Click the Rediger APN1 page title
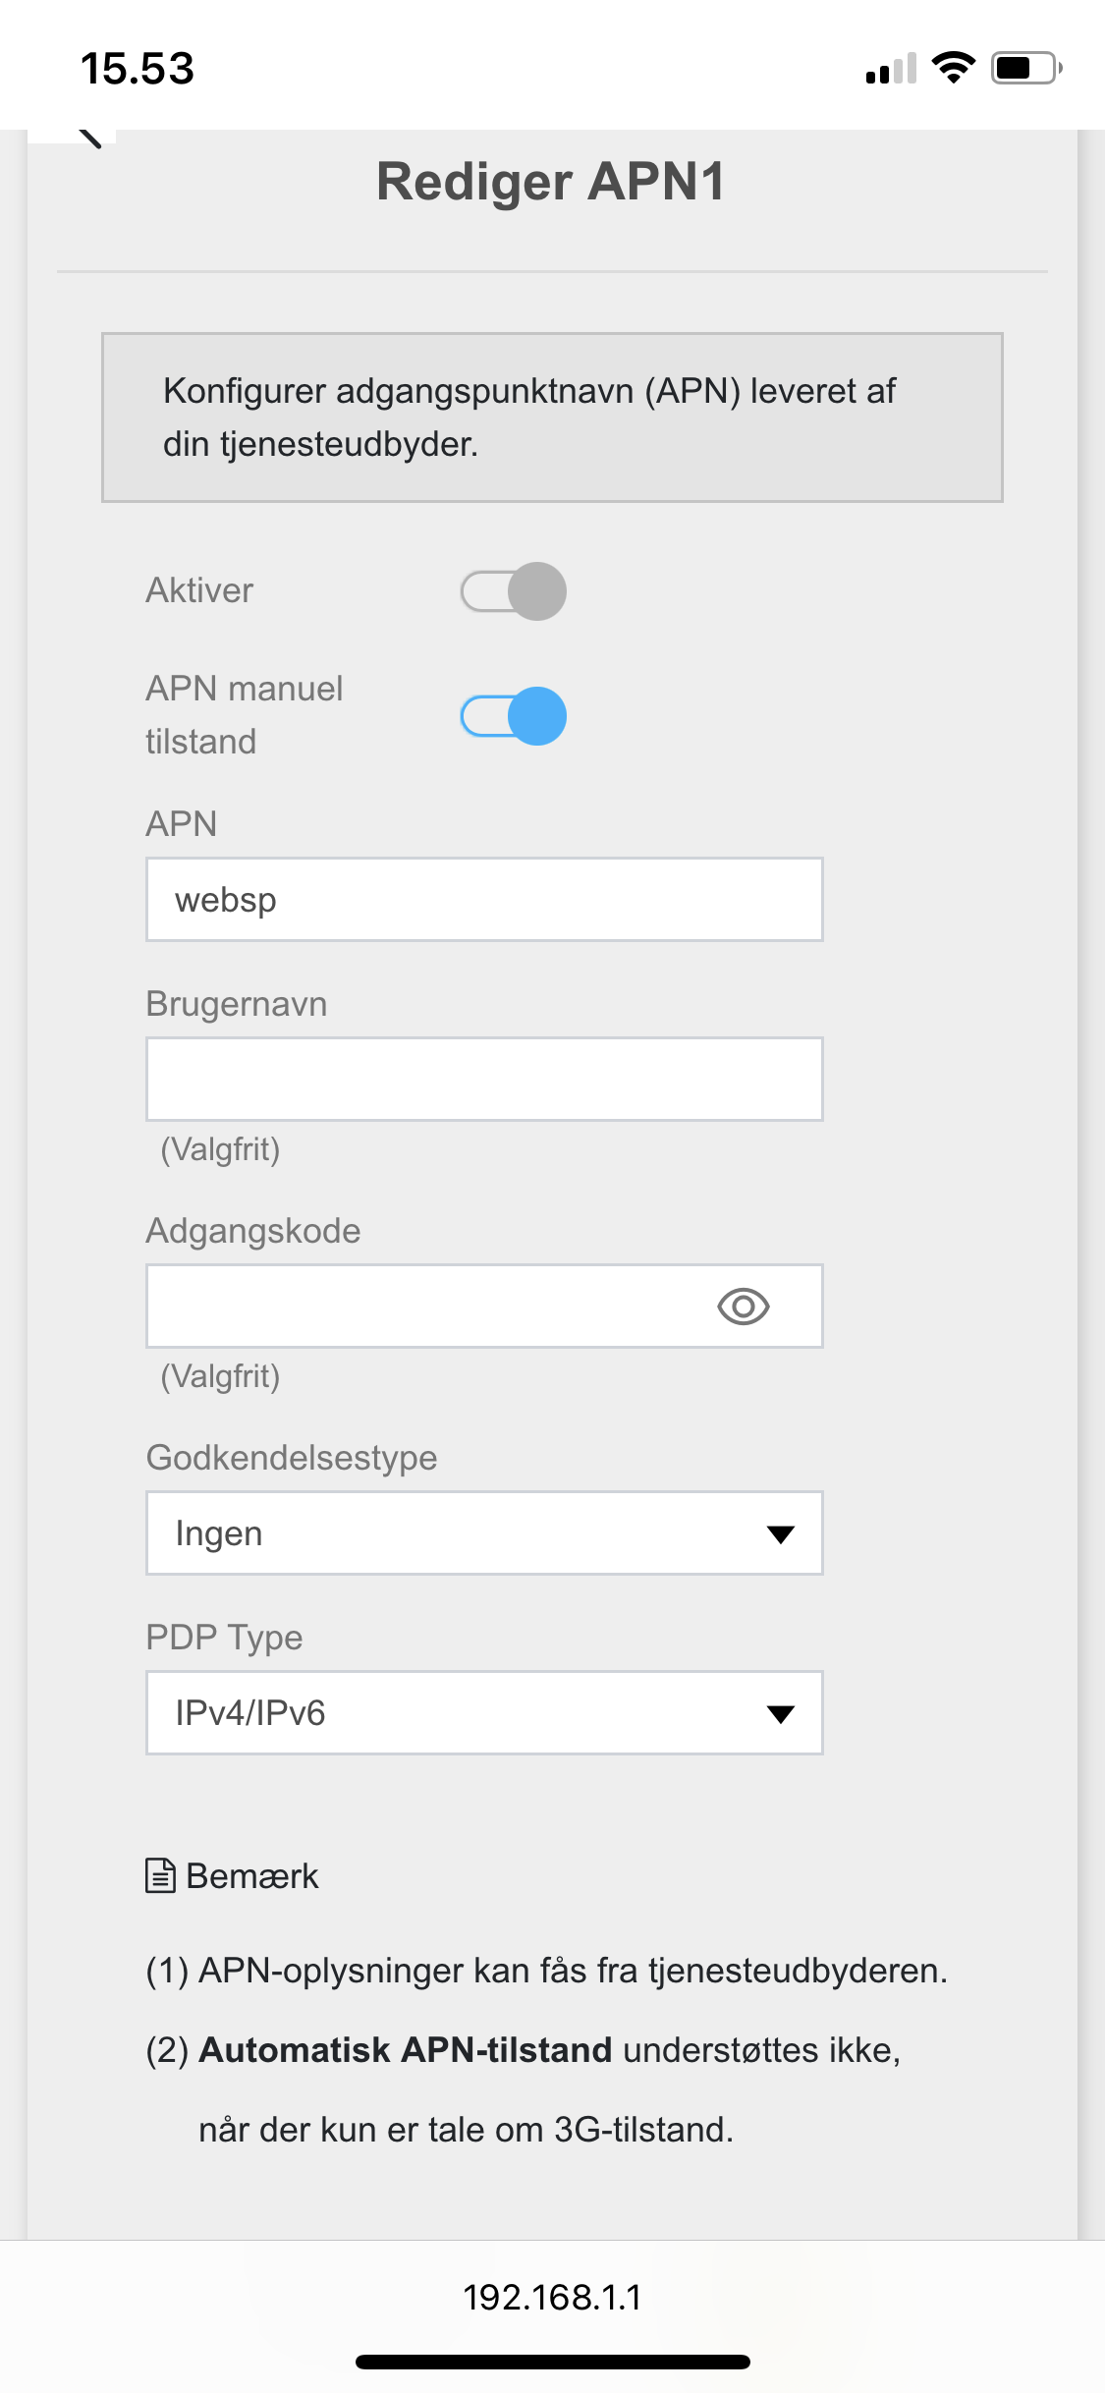The image size is (1105, 2393). 551,182
